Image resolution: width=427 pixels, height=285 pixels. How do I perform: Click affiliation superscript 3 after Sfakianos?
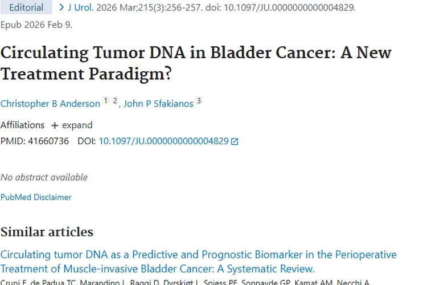click(199, 101)
